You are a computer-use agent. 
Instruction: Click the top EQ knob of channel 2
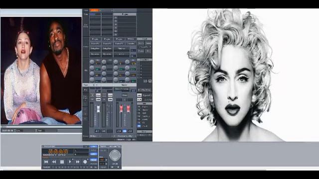point(104,62)
